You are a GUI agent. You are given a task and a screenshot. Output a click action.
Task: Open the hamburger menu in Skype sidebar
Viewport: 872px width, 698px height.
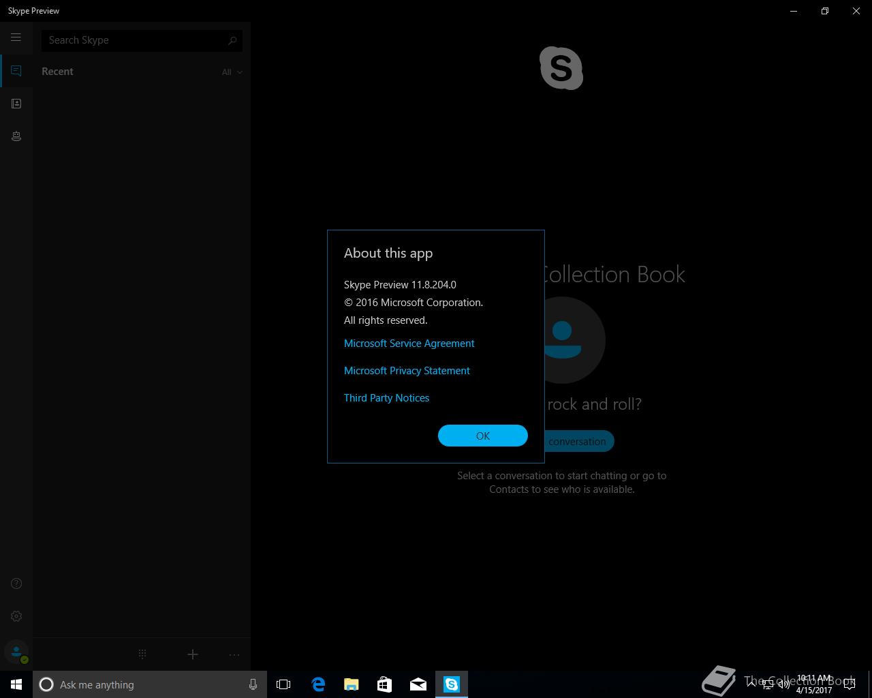16,37
